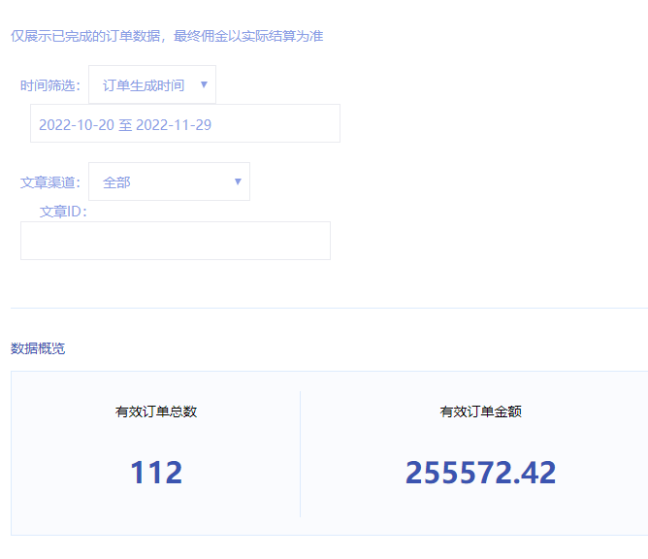The width and height of the screenshot is (648, 559).
Task: Select the order count value 112
Action: [156, 473]
